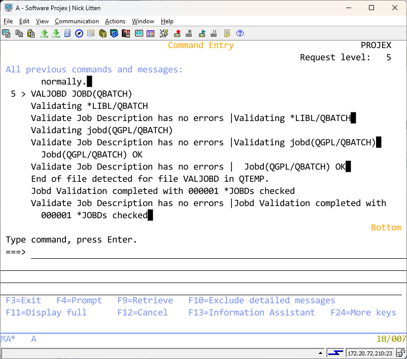Open the View menu
The height and width of the screenshot is (359, 407).
pyautogui.click(x=42, y=21)
